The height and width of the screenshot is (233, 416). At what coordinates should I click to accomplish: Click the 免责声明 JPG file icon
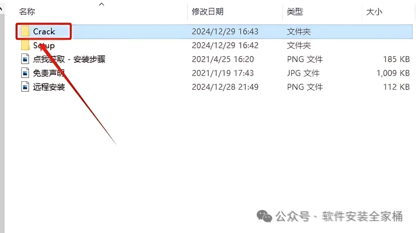click(x=25, y=73)
